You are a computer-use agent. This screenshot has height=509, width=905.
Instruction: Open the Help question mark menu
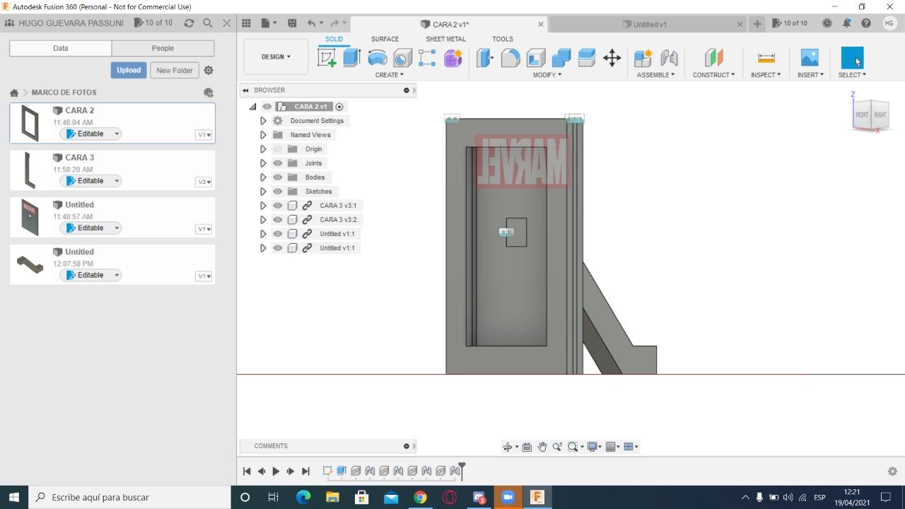click(866, 23)
